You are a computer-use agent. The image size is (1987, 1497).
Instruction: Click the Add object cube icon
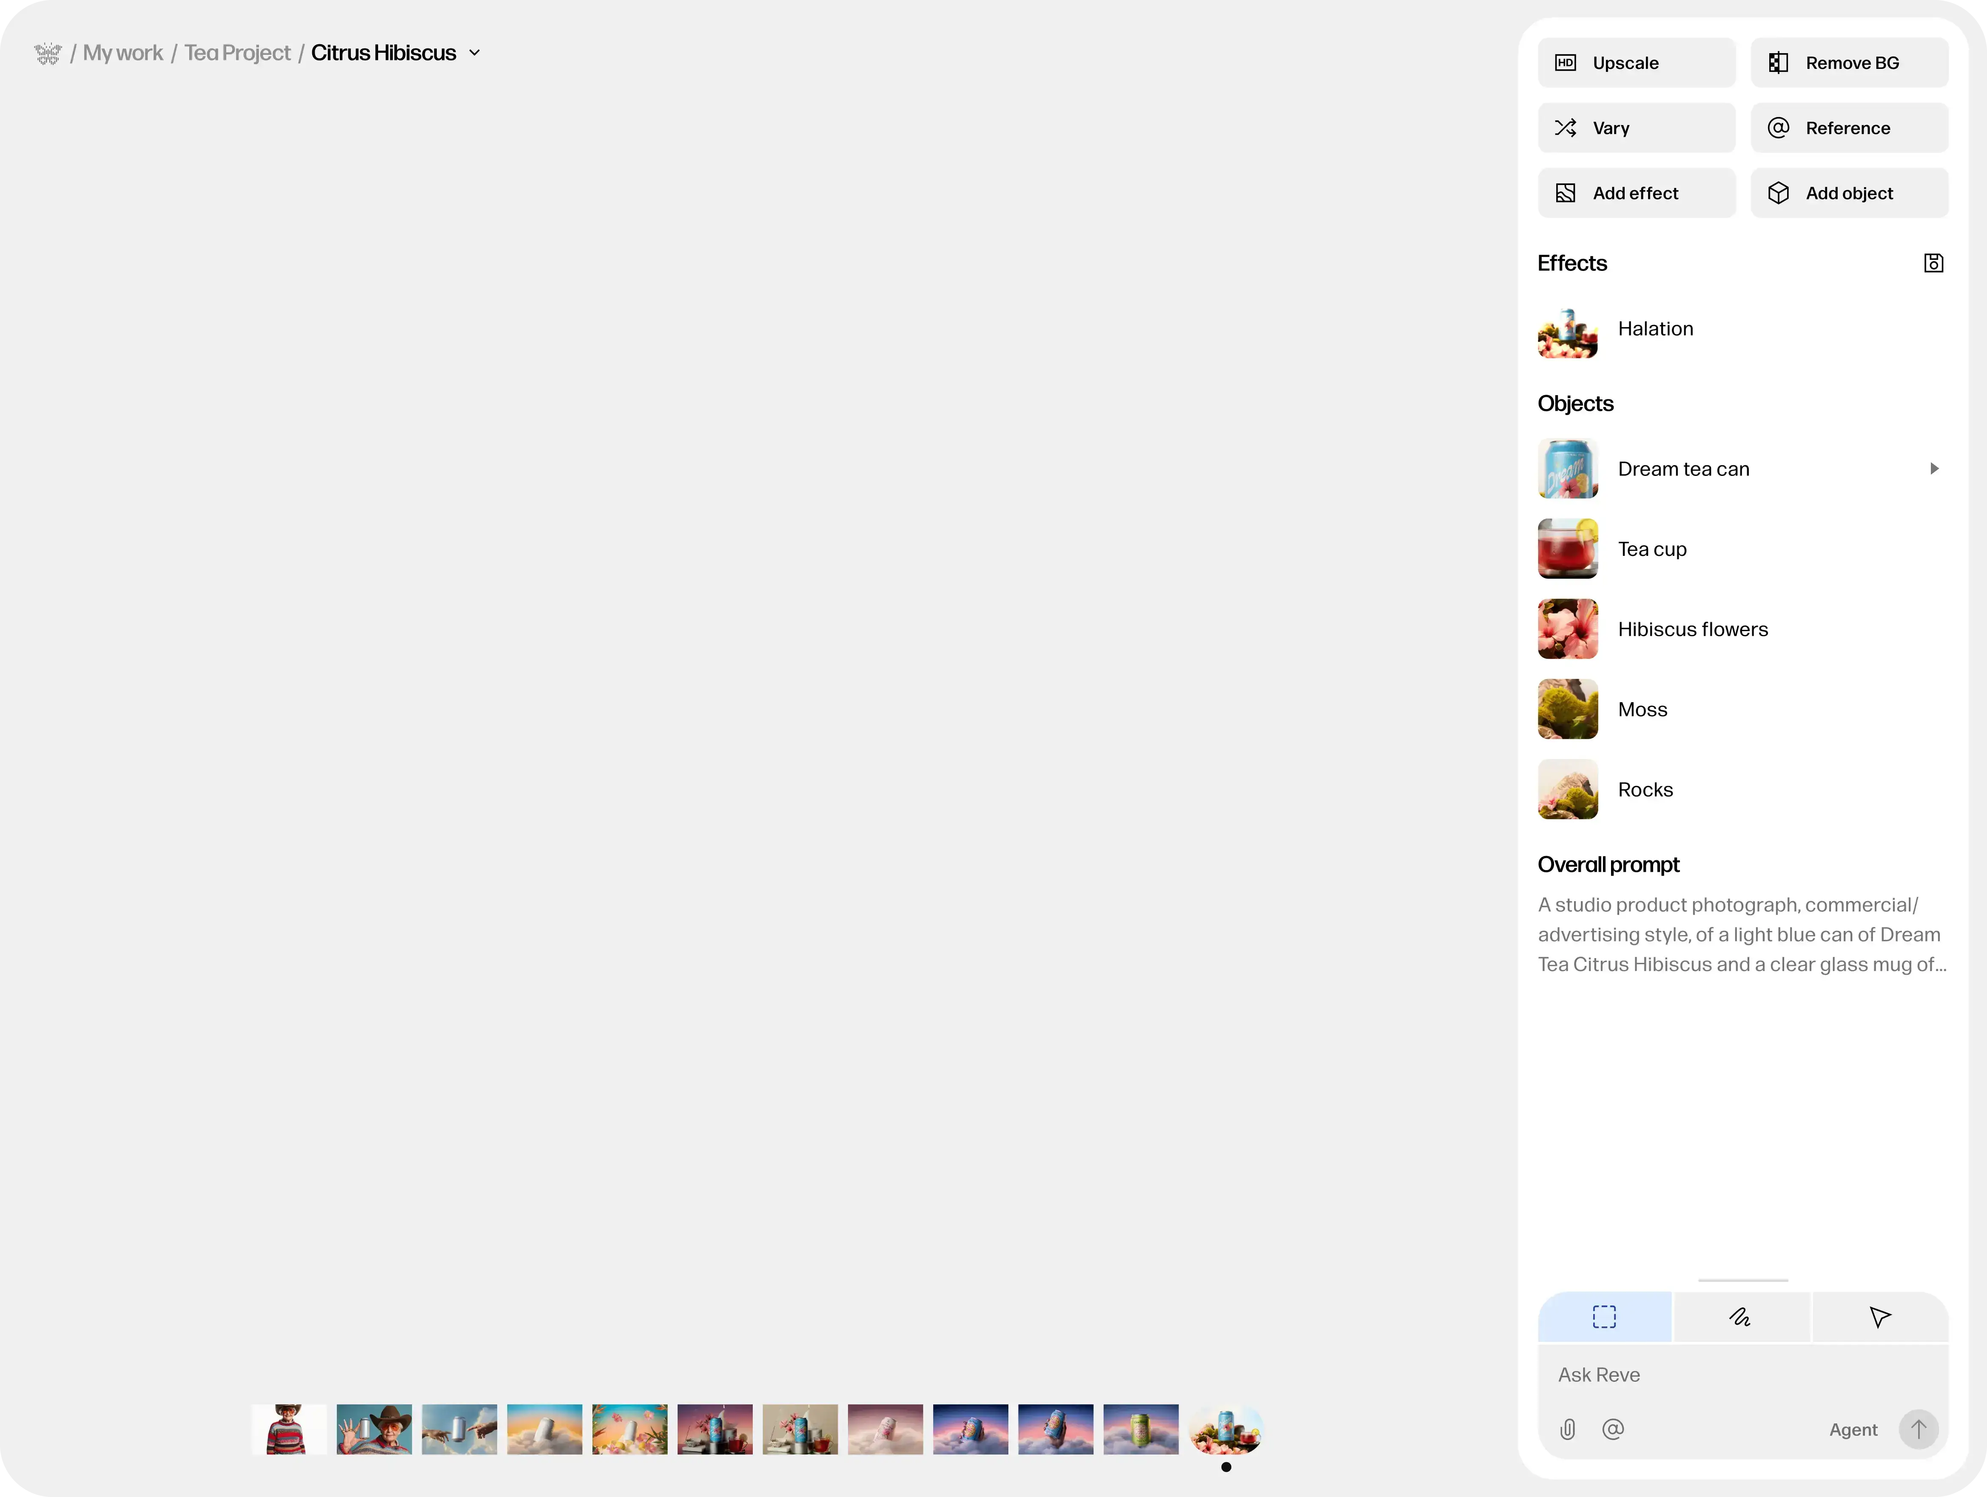coord(1778,193)
